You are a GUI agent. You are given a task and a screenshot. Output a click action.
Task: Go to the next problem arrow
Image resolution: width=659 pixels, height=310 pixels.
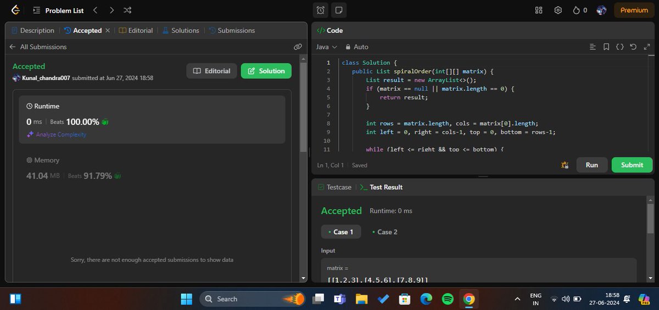click(x=111, y=10)
